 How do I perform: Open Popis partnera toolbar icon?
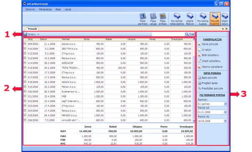point(143,19)
